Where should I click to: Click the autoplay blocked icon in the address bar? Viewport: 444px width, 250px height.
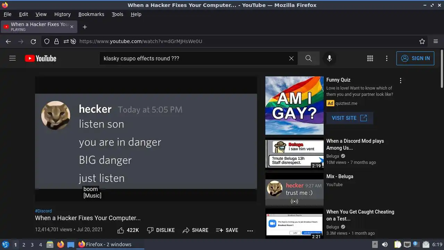(x=73, y=41)
